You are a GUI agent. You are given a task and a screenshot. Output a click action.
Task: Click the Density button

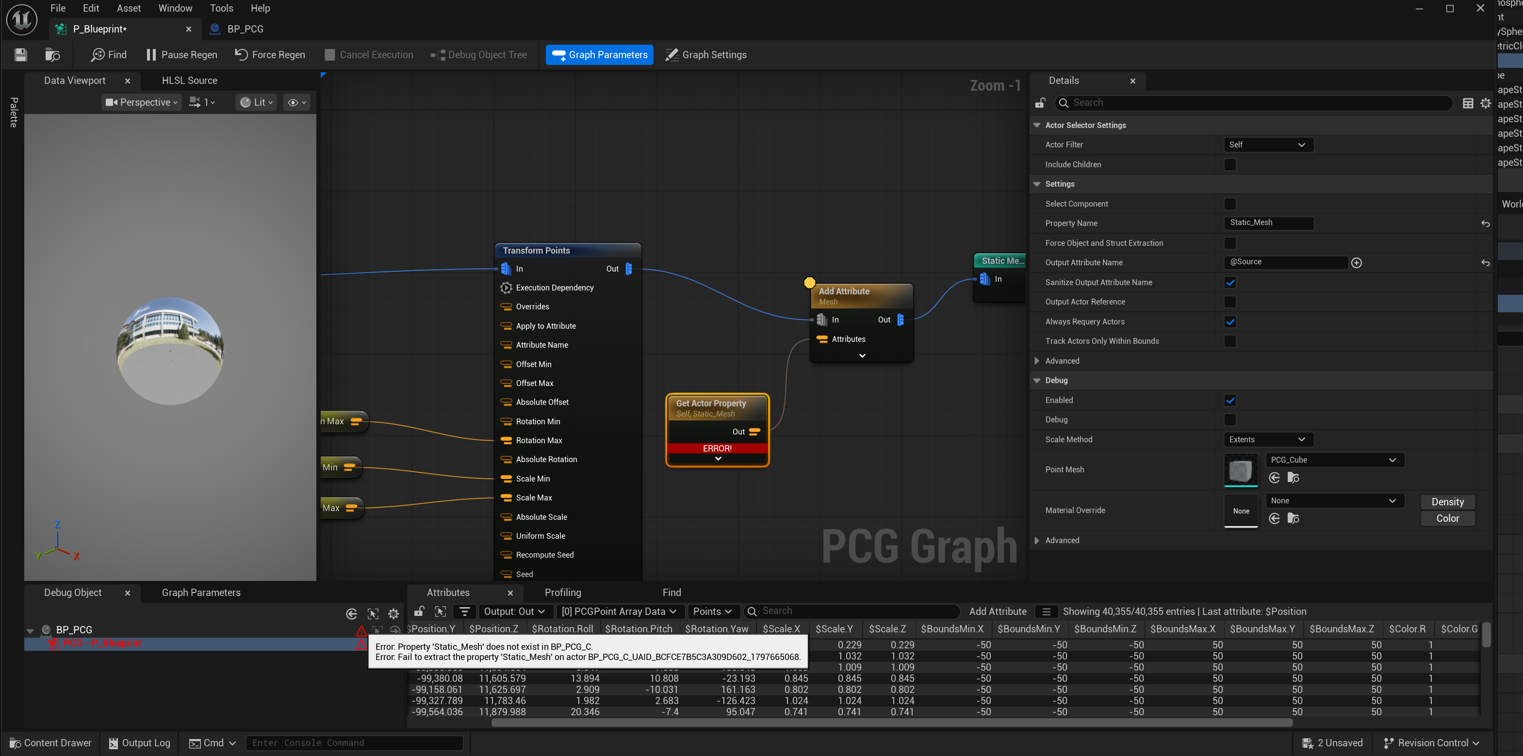tap(1447, 502)
